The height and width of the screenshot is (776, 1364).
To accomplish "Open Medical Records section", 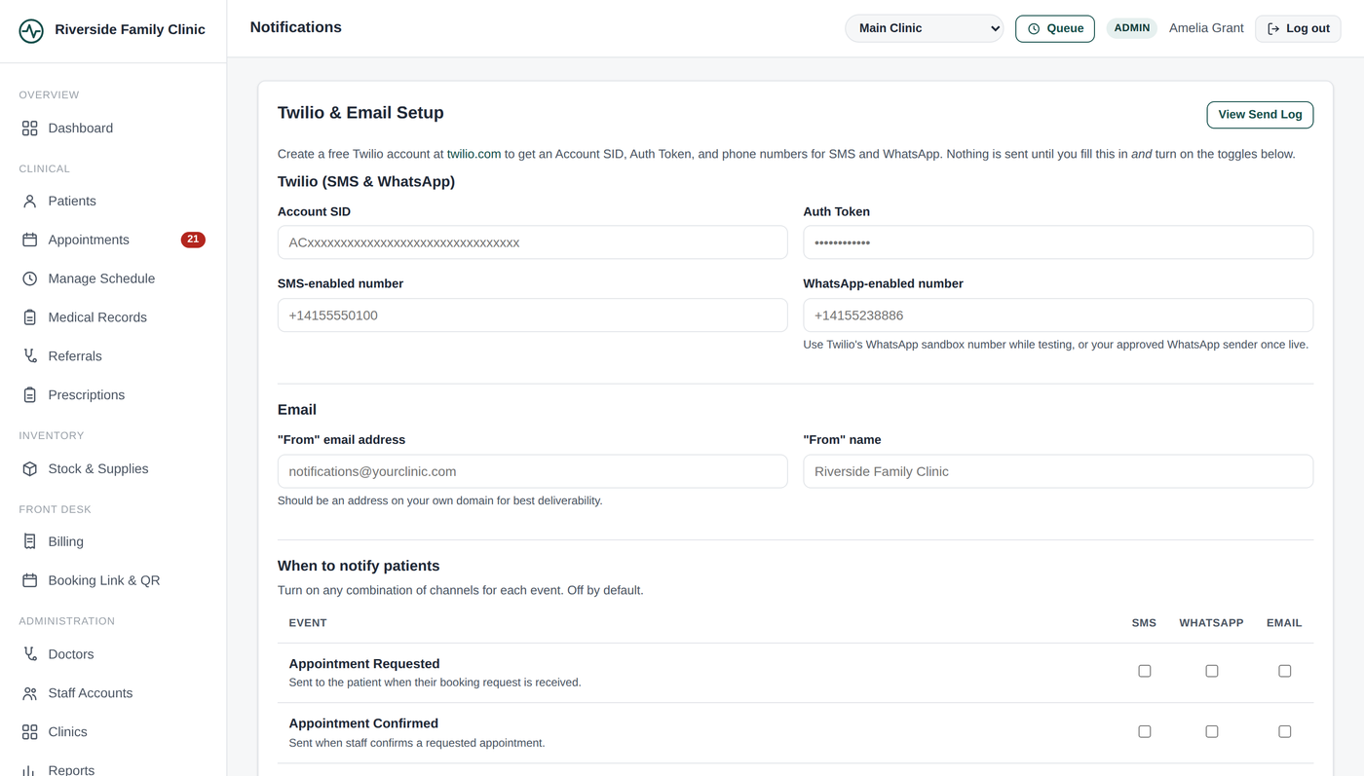I will point(113,317).
